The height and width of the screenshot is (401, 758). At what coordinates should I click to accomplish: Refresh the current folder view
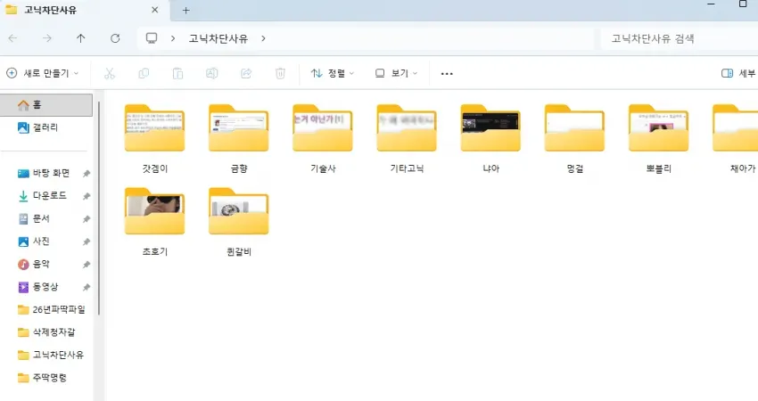pos(115,38)
